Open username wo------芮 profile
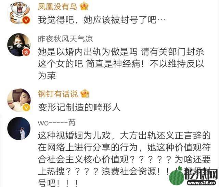Viewport: 219px width, 187px height. point(57,123)
